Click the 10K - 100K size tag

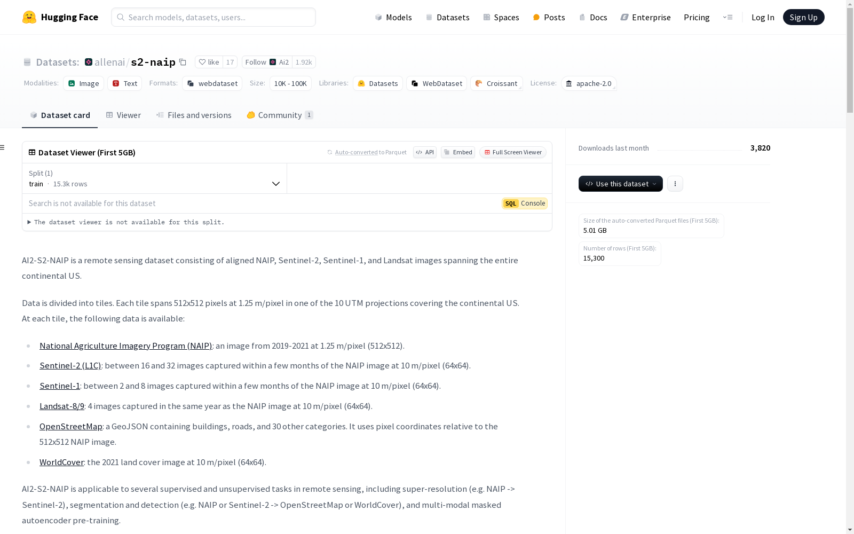[x=290, y=83]
